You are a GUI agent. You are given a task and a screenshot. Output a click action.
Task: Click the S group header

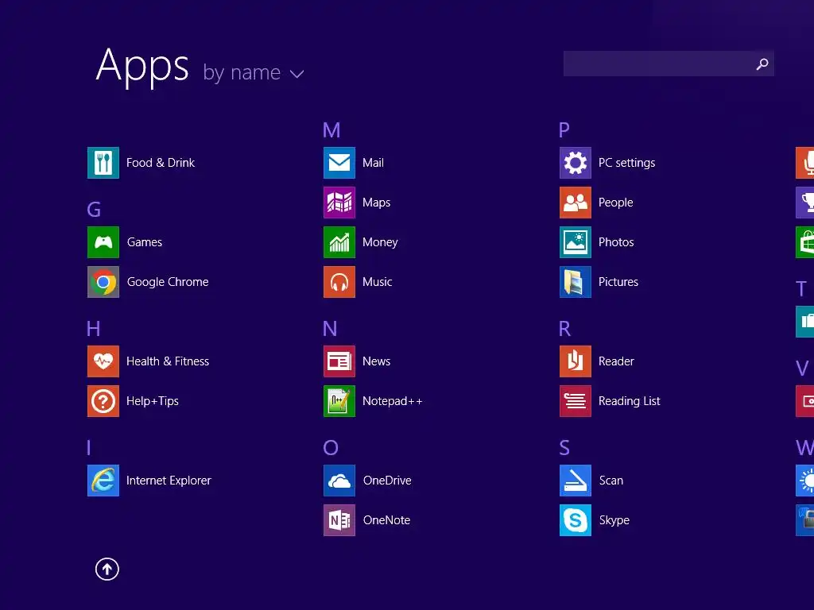click(564, 447)
